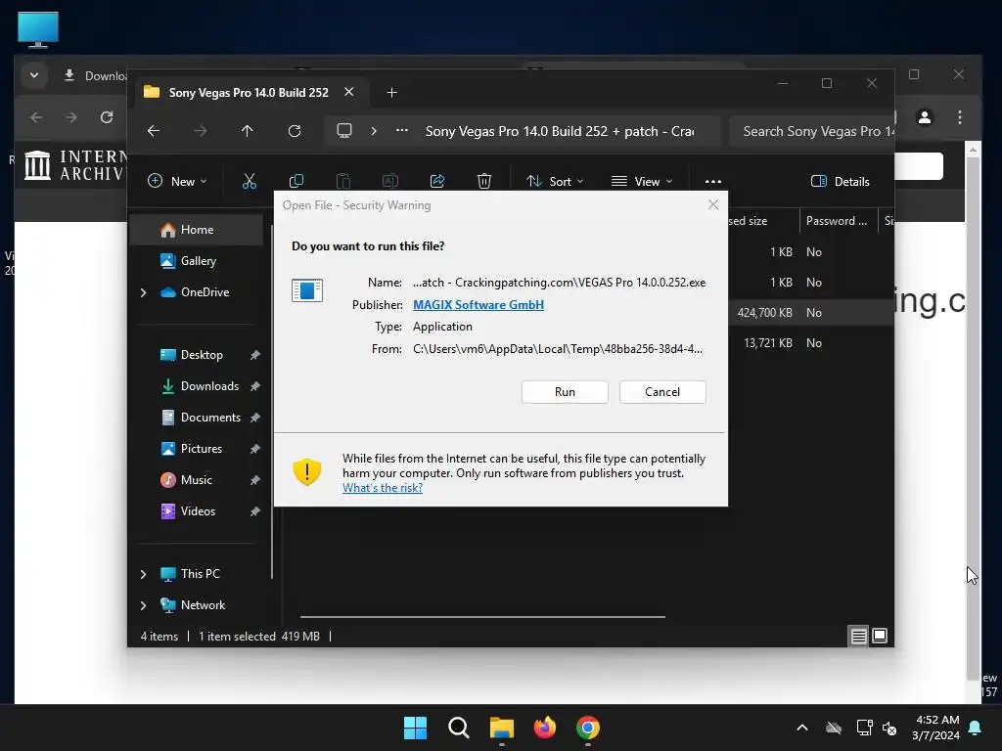This screenshot has width=1002, height=751.
Task: Open Gallery in the navigation pane
Action: (198, 260)
